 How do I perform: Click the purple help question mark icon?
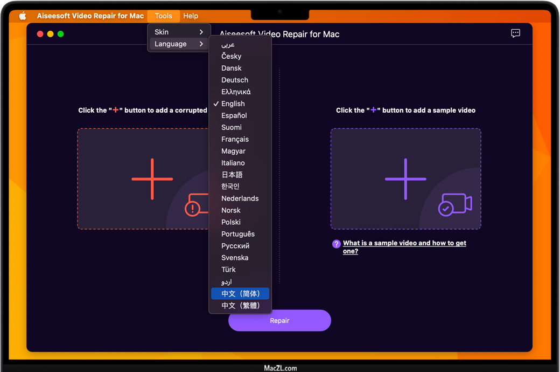[337, 244]
